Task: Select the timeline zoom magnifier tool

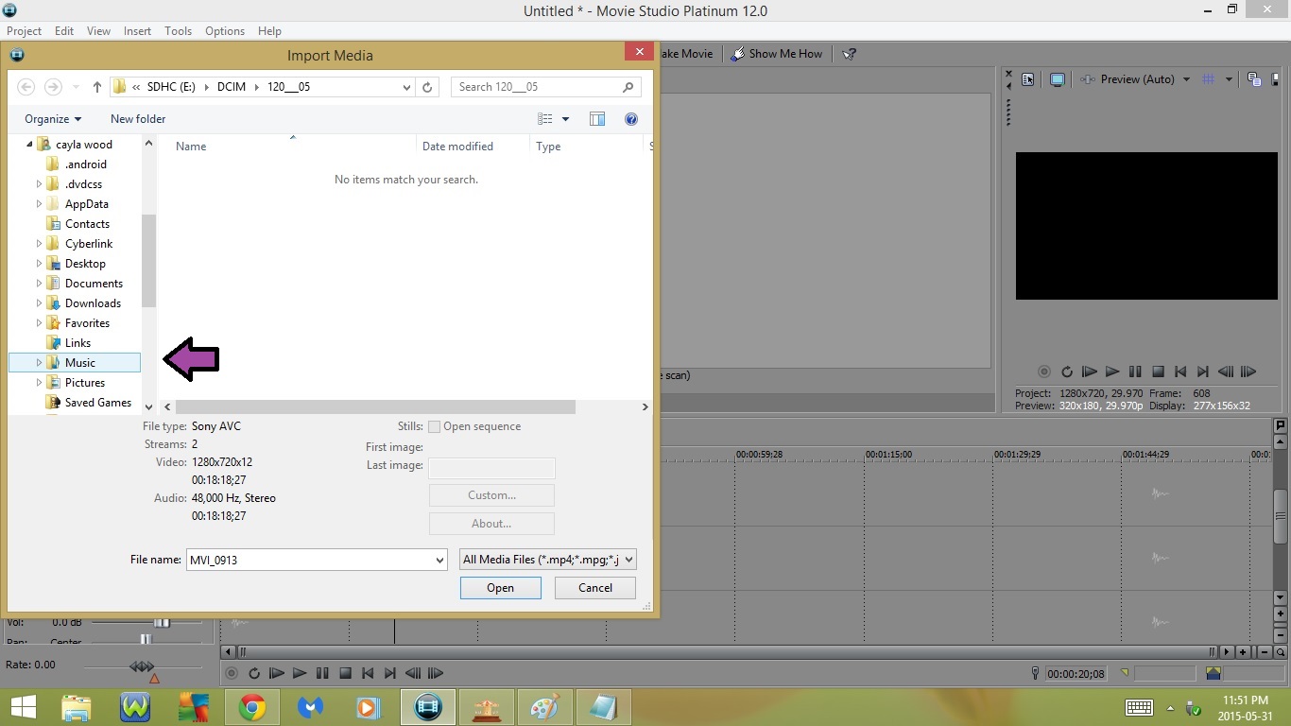Action: pyautogui.click(x=1281, y=652)
